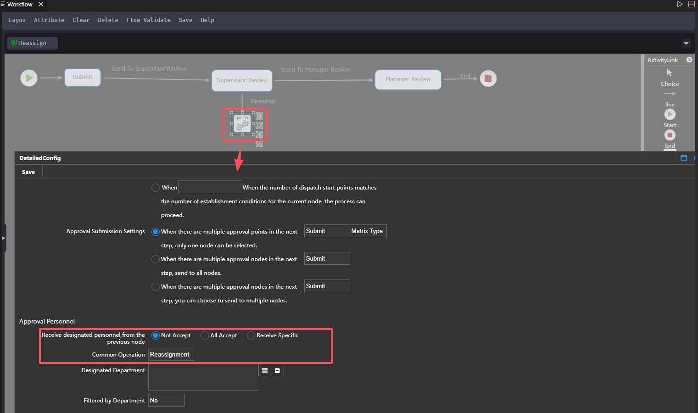Open the Flow Validate menu
Viewport: 698px width, 413px height.
point(148,20)
